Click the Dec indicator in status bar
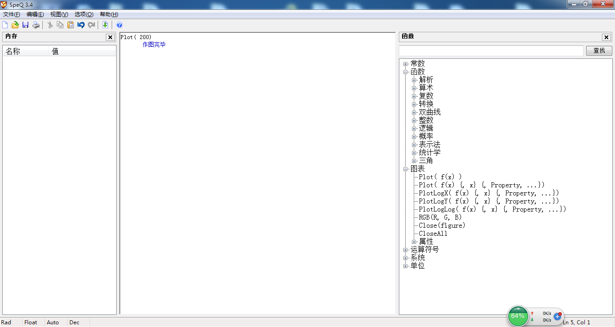This screenshot has width=615, height=327. [x=74, y=323]
